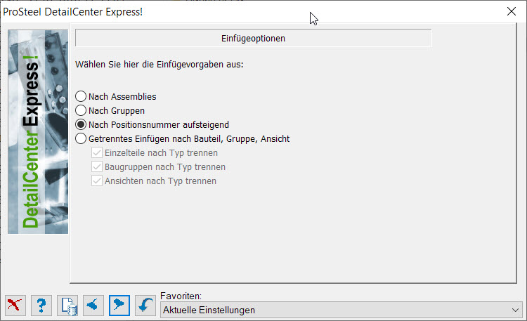Click the document template database icon
Viewport: 527px width, 321px height.
coord(67,306)
